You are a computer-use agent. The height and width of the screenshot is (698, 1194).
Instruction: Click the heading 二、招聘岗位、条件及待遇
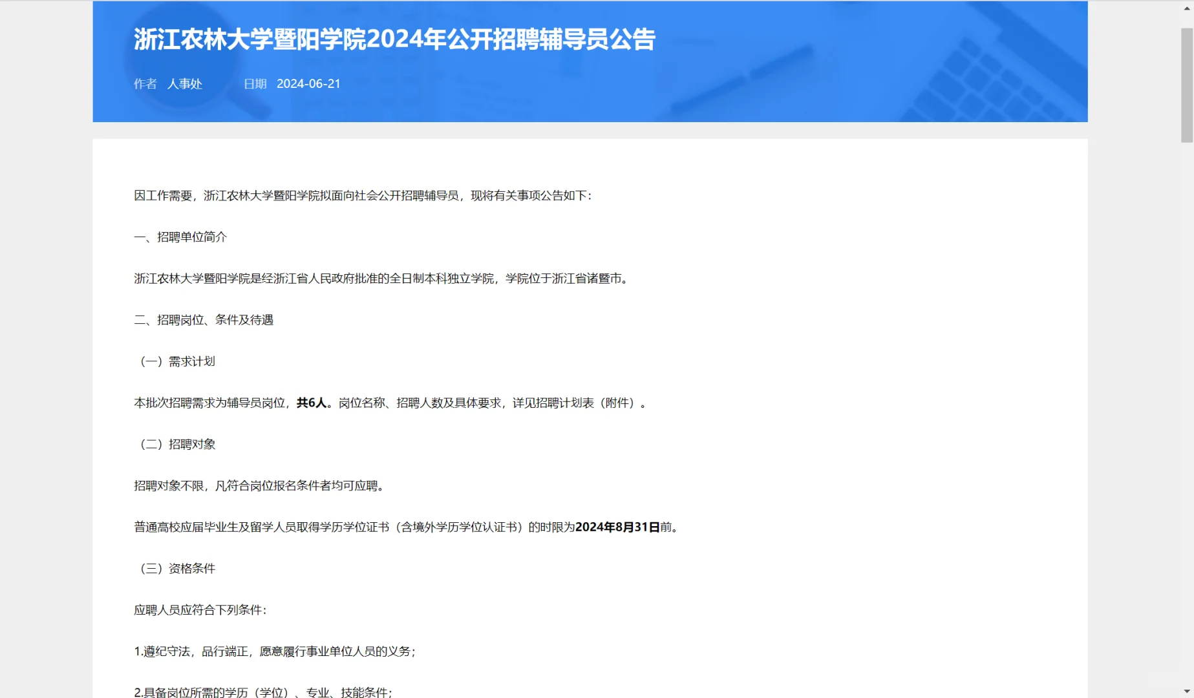(x=204, y=319)
